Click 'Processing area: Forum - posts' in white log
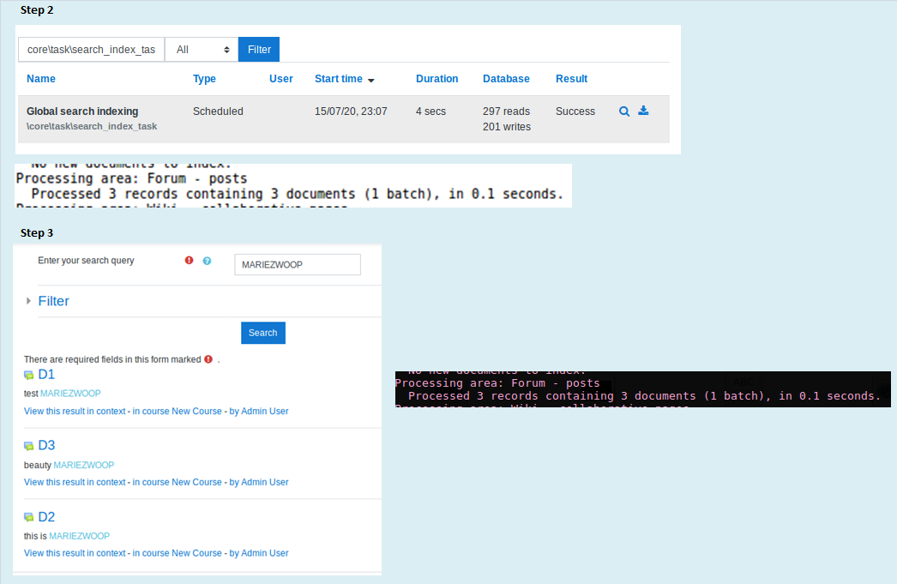This screenshot has width=897, height=584. (x=131, y=178)
